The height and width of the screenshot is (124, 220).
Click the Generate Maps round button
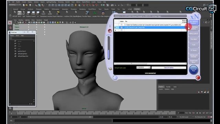coord(194,70)
